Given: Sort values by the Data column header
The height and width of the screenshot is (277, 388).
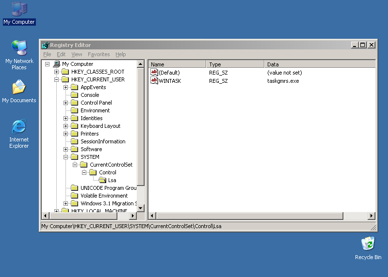Looking at the screenshot, I should 320,64.
